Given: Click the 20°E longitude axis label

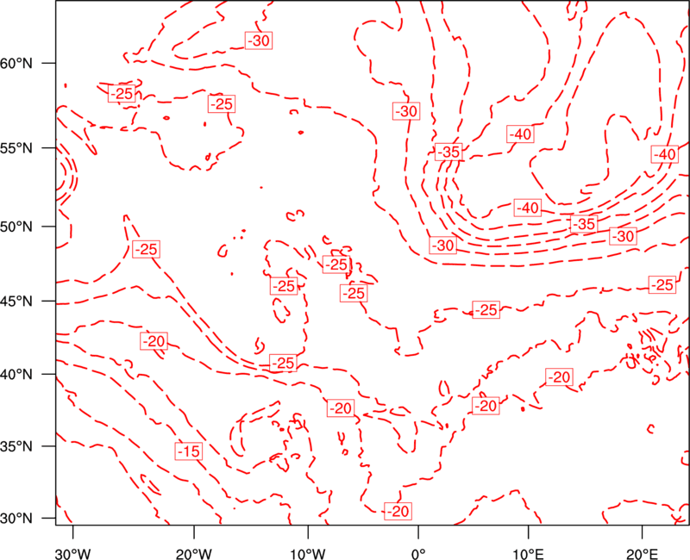Looking at the screenshot, I should (642, 553).
